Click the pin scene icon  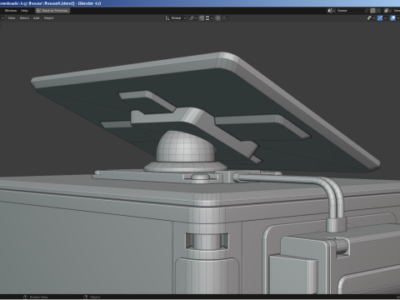point(367,11)
